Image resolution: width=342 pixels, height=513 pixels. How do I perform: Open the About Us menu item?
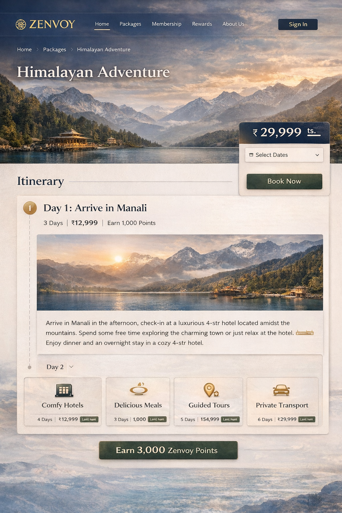(233, 24)
